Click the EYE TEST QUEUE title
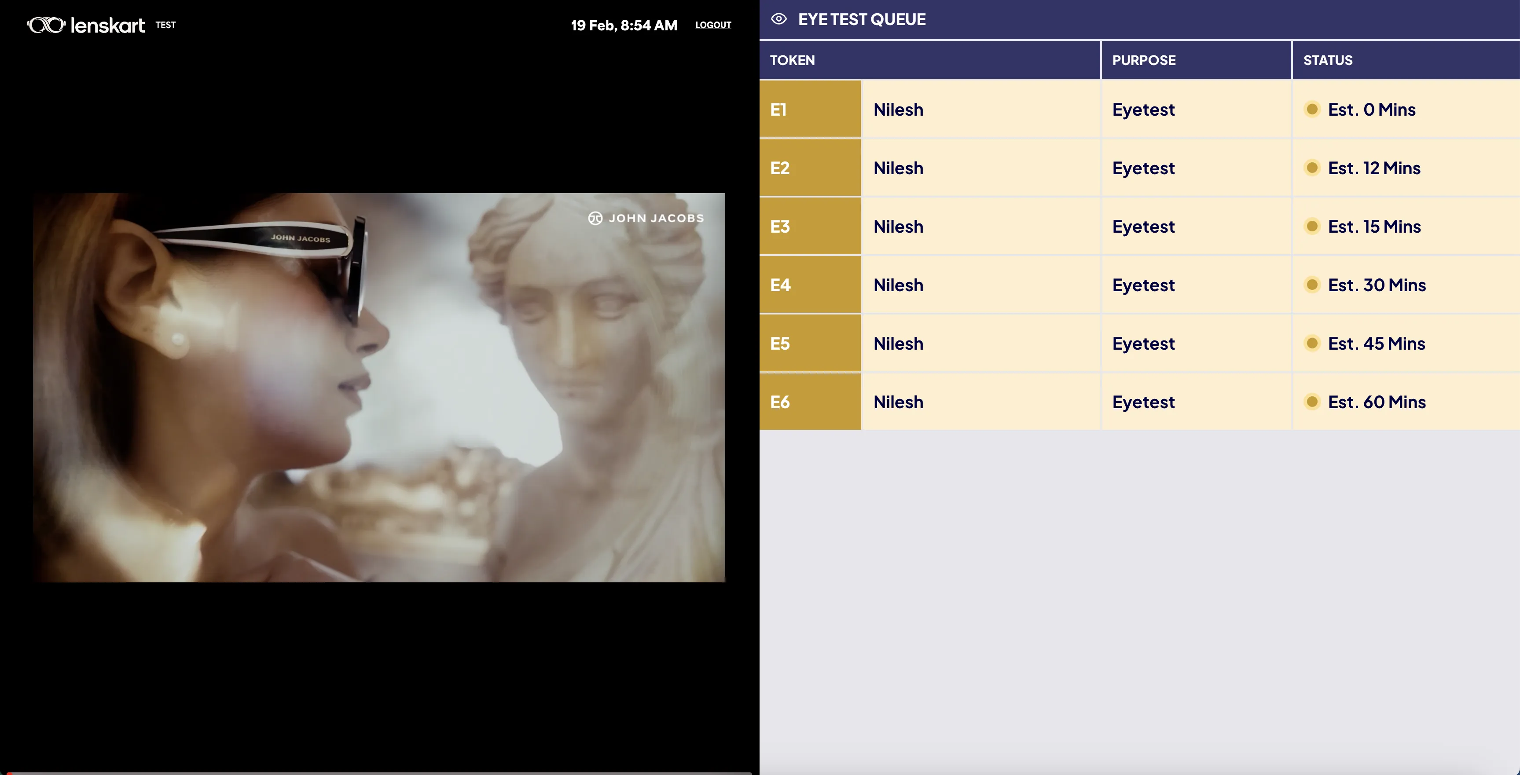This screenshot has width=1520, height=775. tap(862, 19)
